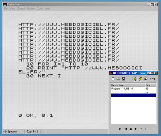This screenshot has height=136, width=161.
Task: Save the tape with floppy disk icon
Action: coord(123,79)
